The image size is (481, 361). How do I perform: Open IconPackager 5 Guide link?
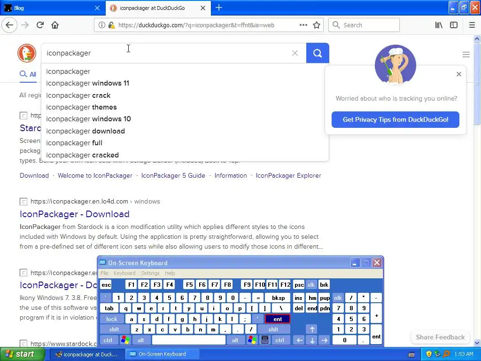pyautogui.click(x=173, y=176)
